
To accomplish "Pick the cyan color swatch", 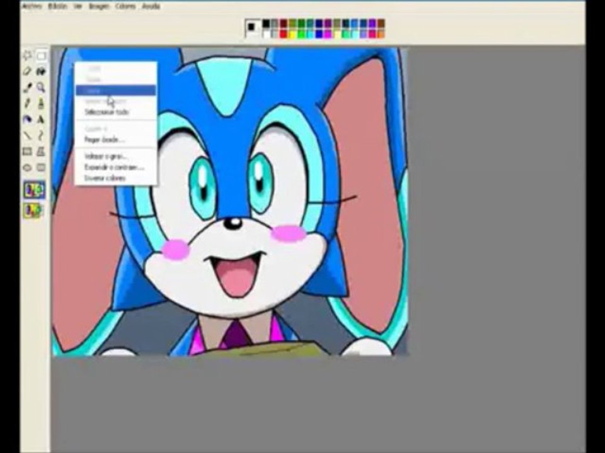I will (310, 33).
